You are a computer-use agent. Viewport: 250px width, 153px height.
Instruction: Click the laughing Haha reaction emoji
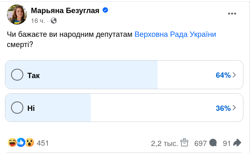(x=12, y=142)
